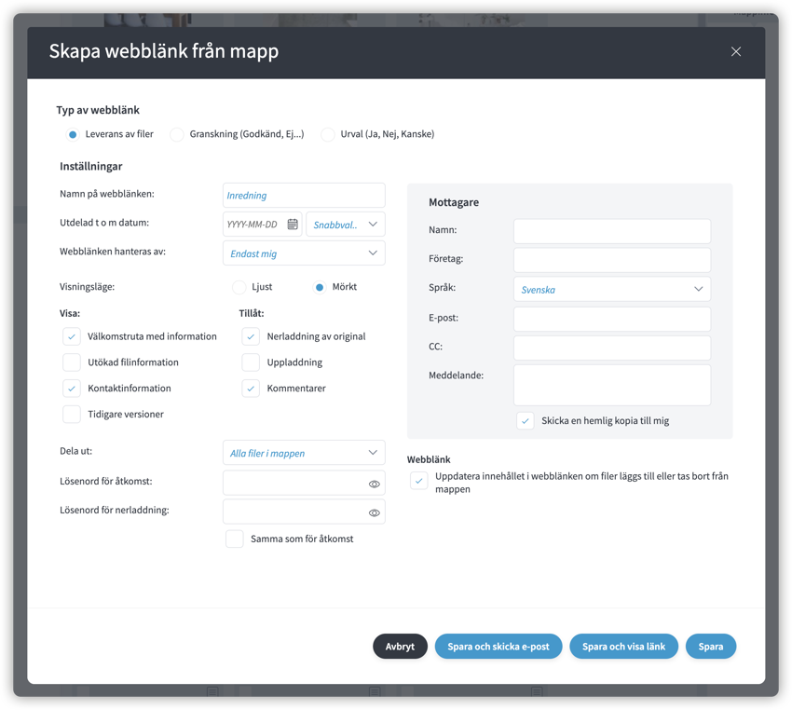Select Granskning (Godkänd, Ej...) link type

pos(177,134)
